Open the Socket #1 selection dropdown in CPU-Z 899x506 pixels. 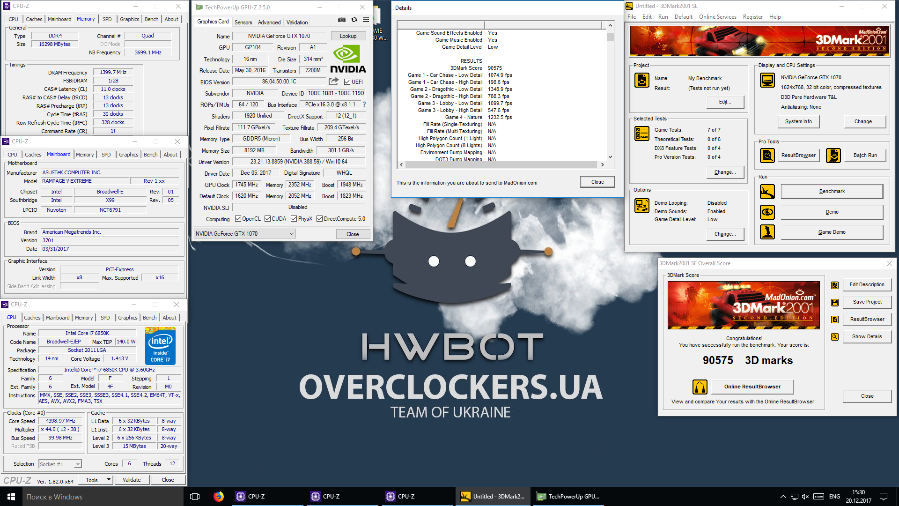click(x=60, y=464)
